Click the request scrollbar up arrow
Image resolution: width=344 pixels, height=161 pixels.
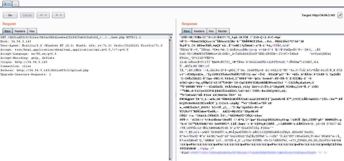click(171, 37)
